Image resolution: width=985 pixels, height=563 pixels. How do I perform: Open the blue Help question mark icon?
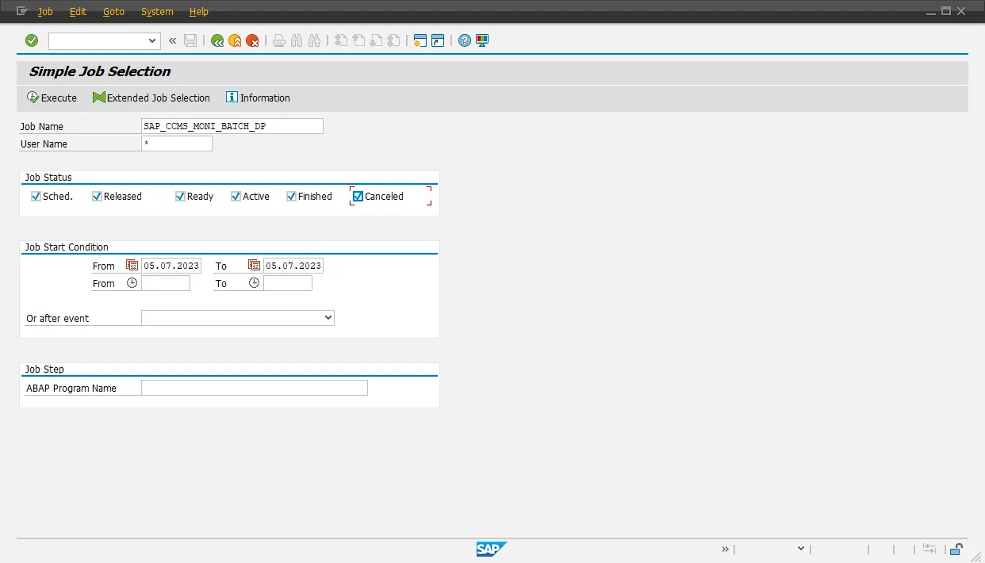coord(465,40)
